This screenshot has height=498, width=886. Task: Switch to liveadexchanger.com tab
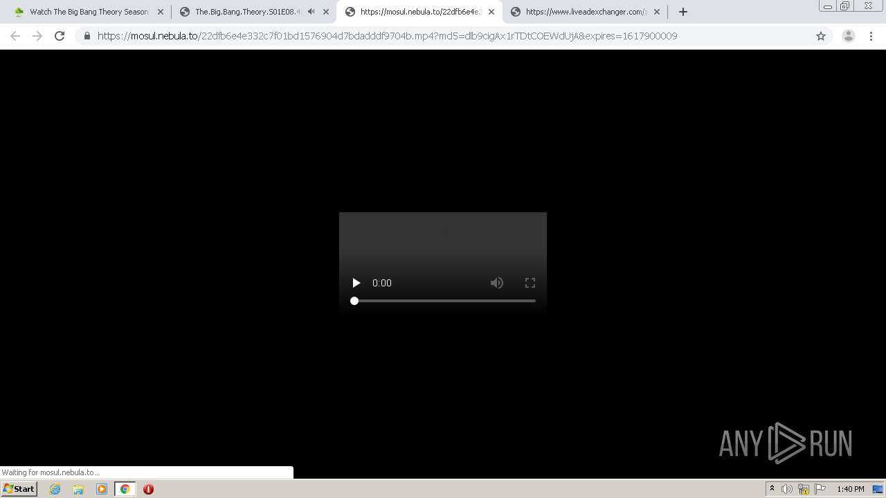point(586,12)
